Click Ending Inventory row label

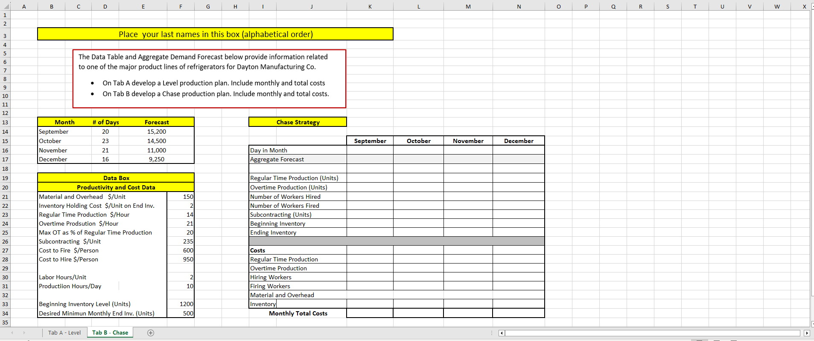point(273,232)
